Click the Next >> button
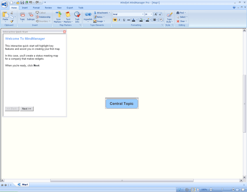This screenshot has height=192, width=247. coord(27,109)
